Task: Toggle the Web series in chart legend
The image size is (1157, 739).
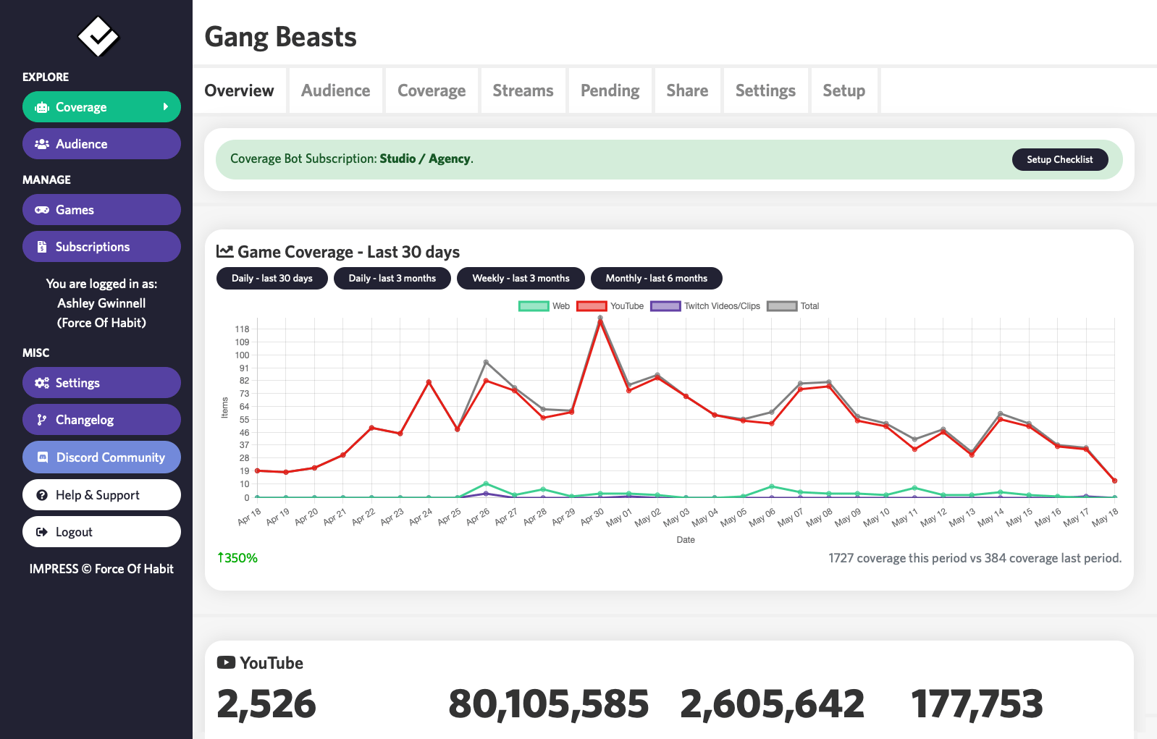Action: 534,306
